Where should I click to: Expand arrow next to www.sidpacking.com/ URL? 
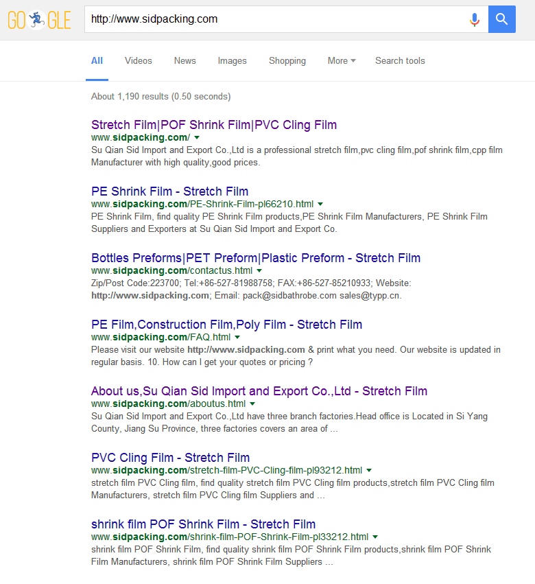click(197, 137)
